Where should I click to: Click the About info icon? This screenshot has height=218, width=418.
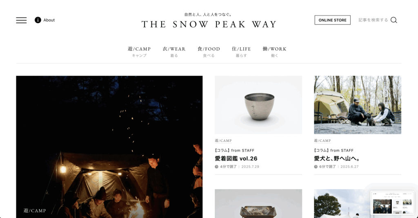click(x=38, y=20)
